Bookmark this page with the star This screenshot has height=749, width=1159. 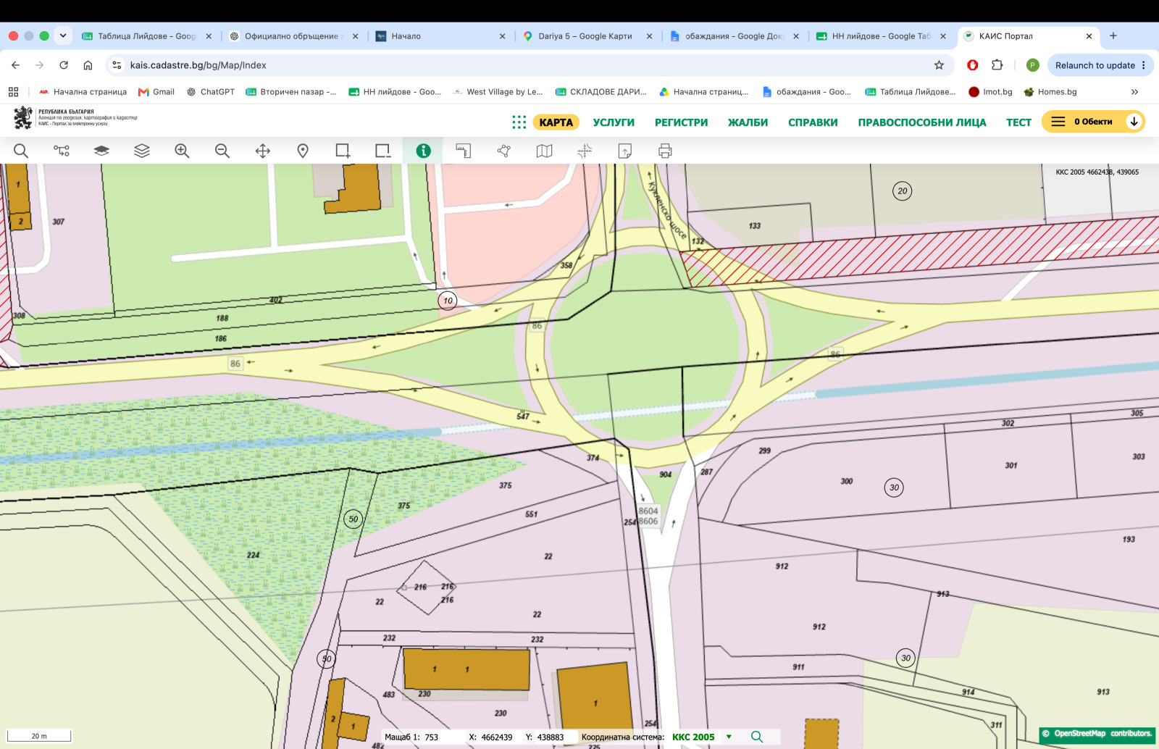click(x=939, y=65)
